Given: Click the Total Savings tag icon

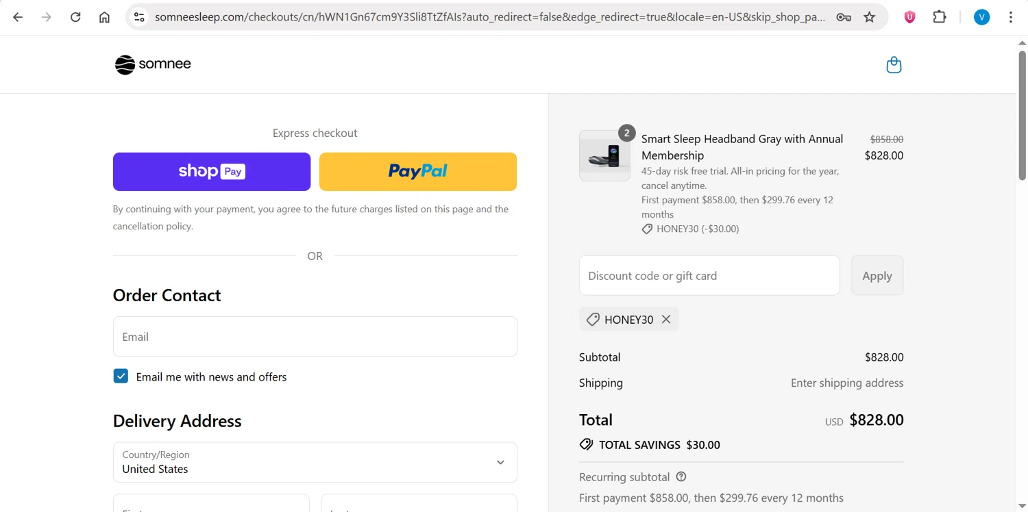Looking at the screenshot, I should pyautogui.click(x=586, y=444).
